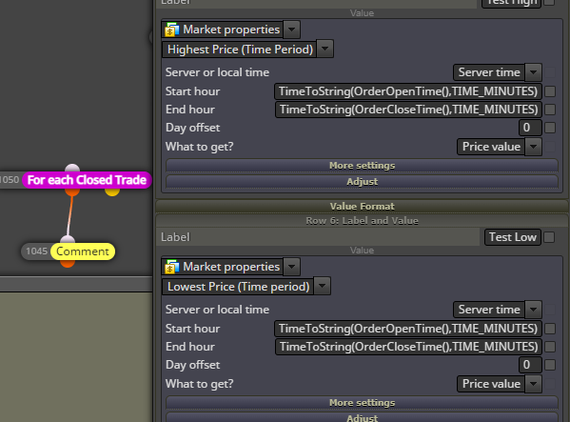The image size is (570, 422).
Task: Click Row 6: Label and Value header
Action: click(x=362, y=221)
